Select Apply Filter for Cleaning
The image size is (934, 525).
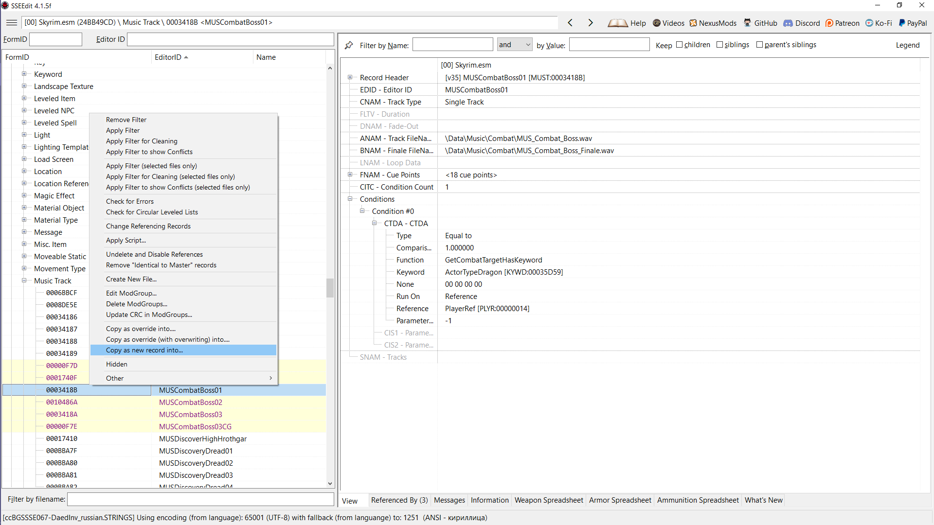click(183, 141)
